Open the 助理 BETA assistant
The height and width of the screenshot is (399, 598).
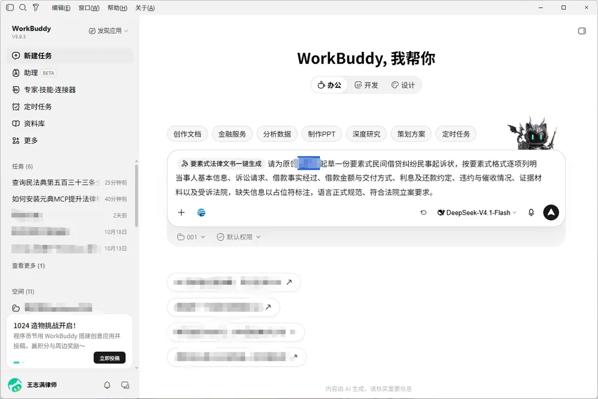(x=70, y=73)
